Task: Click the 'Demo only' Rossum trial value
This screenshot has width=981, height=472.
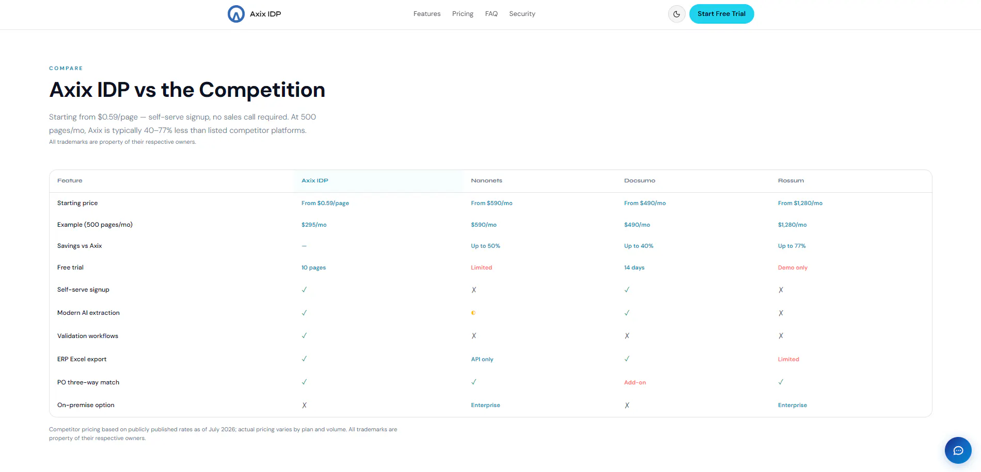Action: tap(793, 267)
